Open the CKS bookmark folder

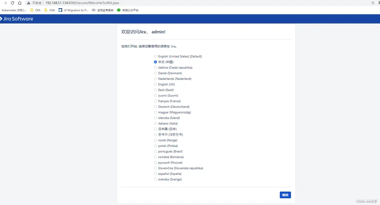coord(35,10)
